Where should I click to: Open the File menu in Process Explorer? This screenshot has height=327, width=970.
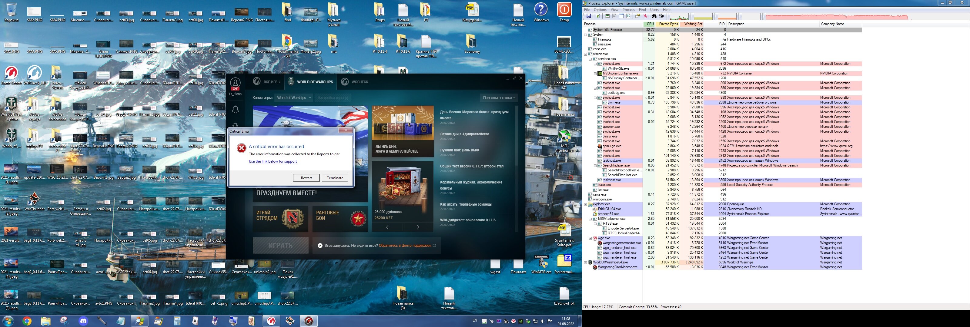pyautogui.click(x=587, y=10)
